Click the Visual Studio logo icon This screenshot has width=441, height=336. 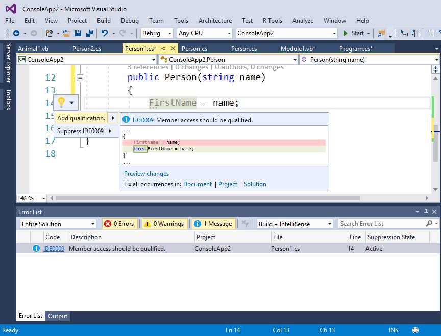coord(11,9)
